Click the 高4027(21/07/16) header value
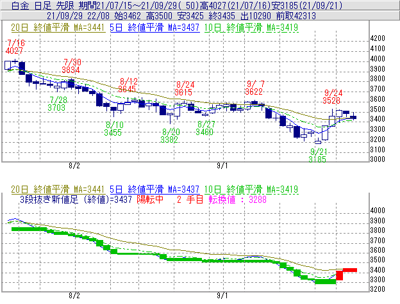The width and height of the screenshot is (400, 304). tap(235, 5)
